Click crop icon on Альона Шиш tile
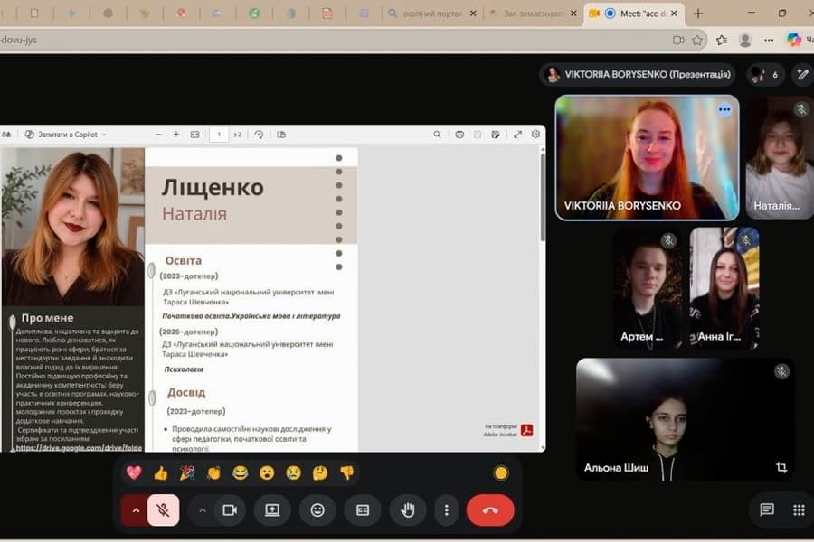 click(781, 467)
